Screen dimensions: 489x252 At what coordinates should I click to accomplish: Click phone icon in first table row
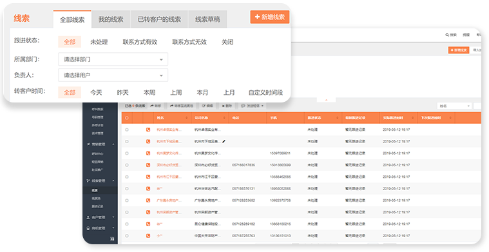pyautogui.click(x=148, y=130)
